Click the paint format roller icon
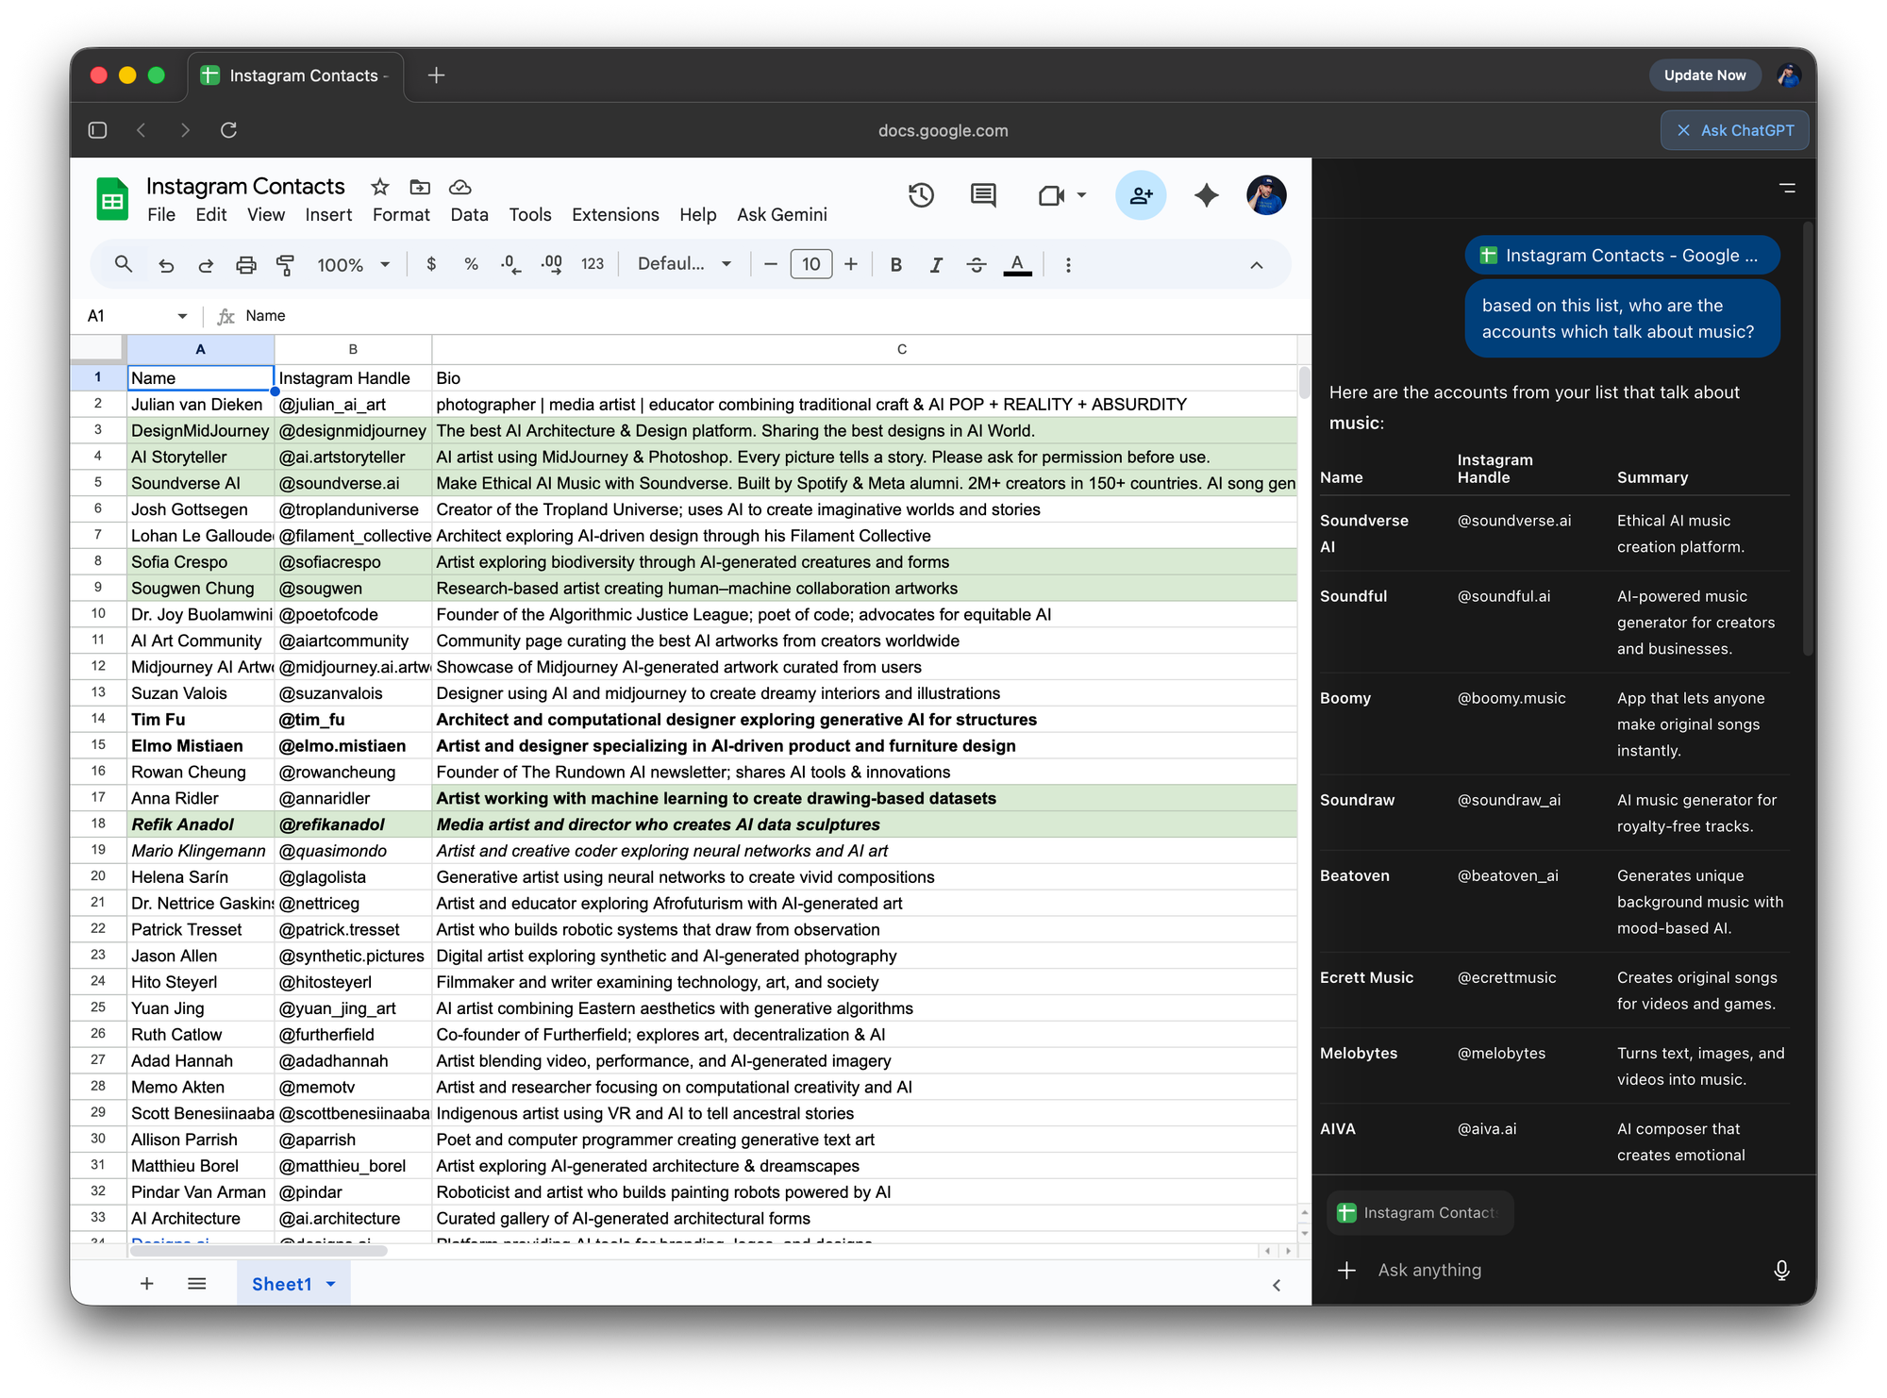Image resolution: width=1887 pixels, height=1398 pixels. [285, 265]
